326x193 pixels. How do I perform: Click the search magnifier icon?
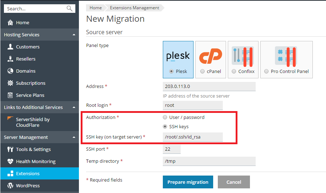coord(69,9)
